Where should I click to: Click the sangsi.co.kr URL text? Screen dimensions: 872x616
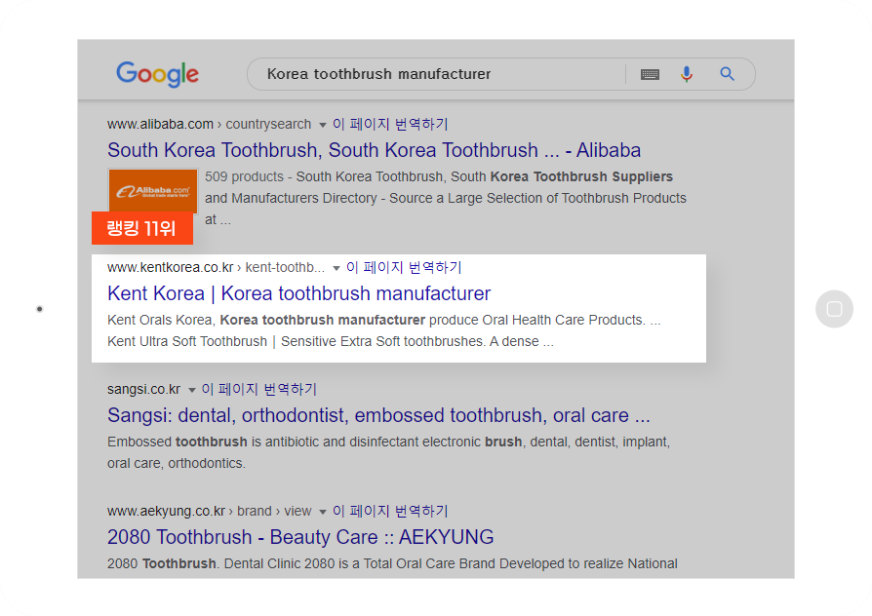144,389
